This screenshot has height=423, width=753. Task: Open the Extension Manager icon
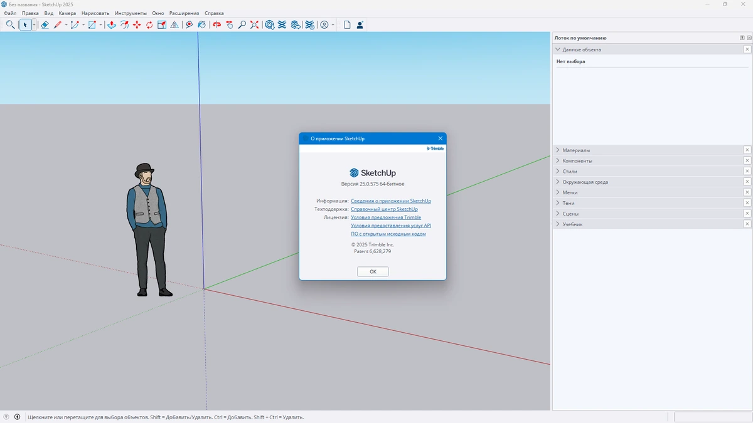tap(309, 25)
